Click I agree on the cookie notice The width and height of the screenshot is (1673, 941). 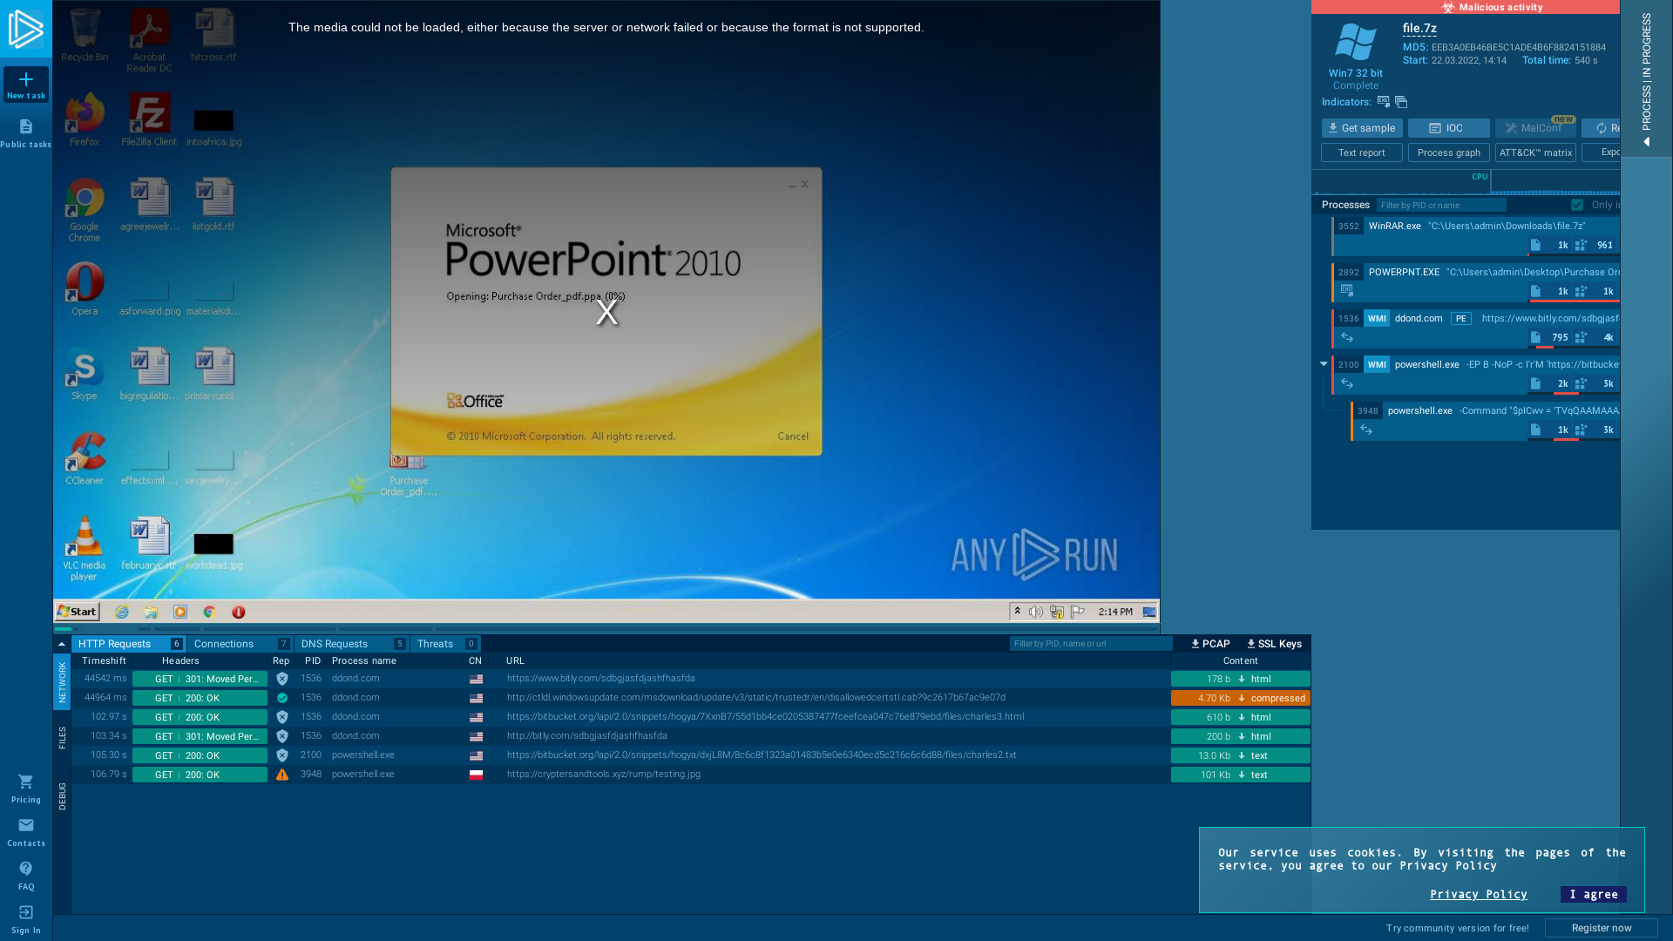click(1594, 894)
